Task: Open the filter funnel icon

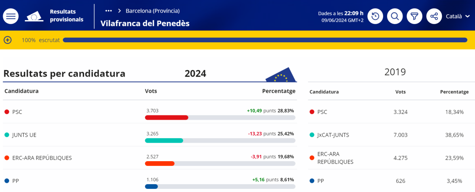Action: click(414, 16)
